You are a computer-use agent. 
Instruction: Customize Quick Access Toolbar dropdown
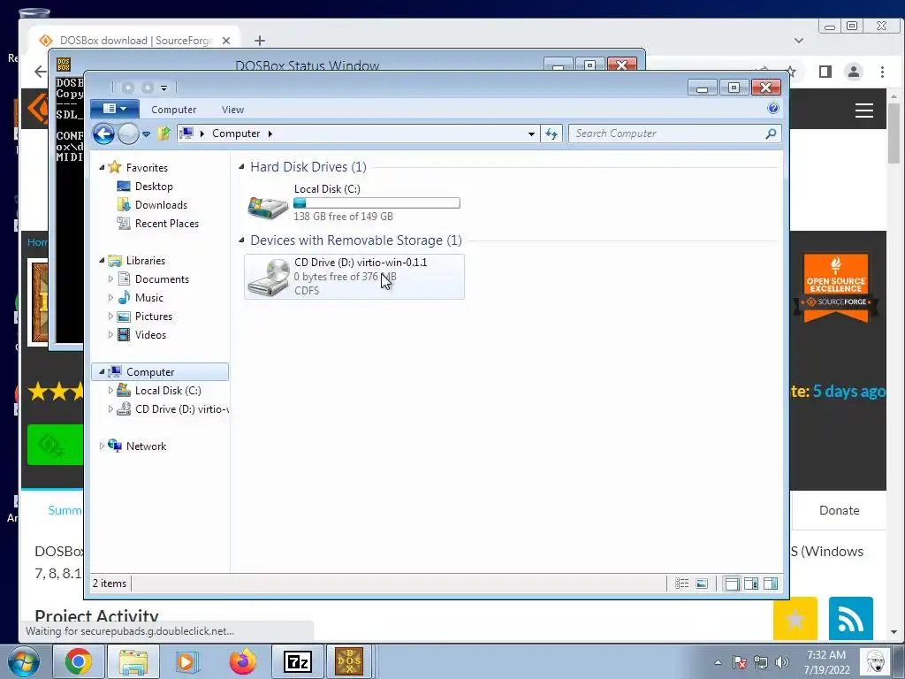[x=164, y=88]
